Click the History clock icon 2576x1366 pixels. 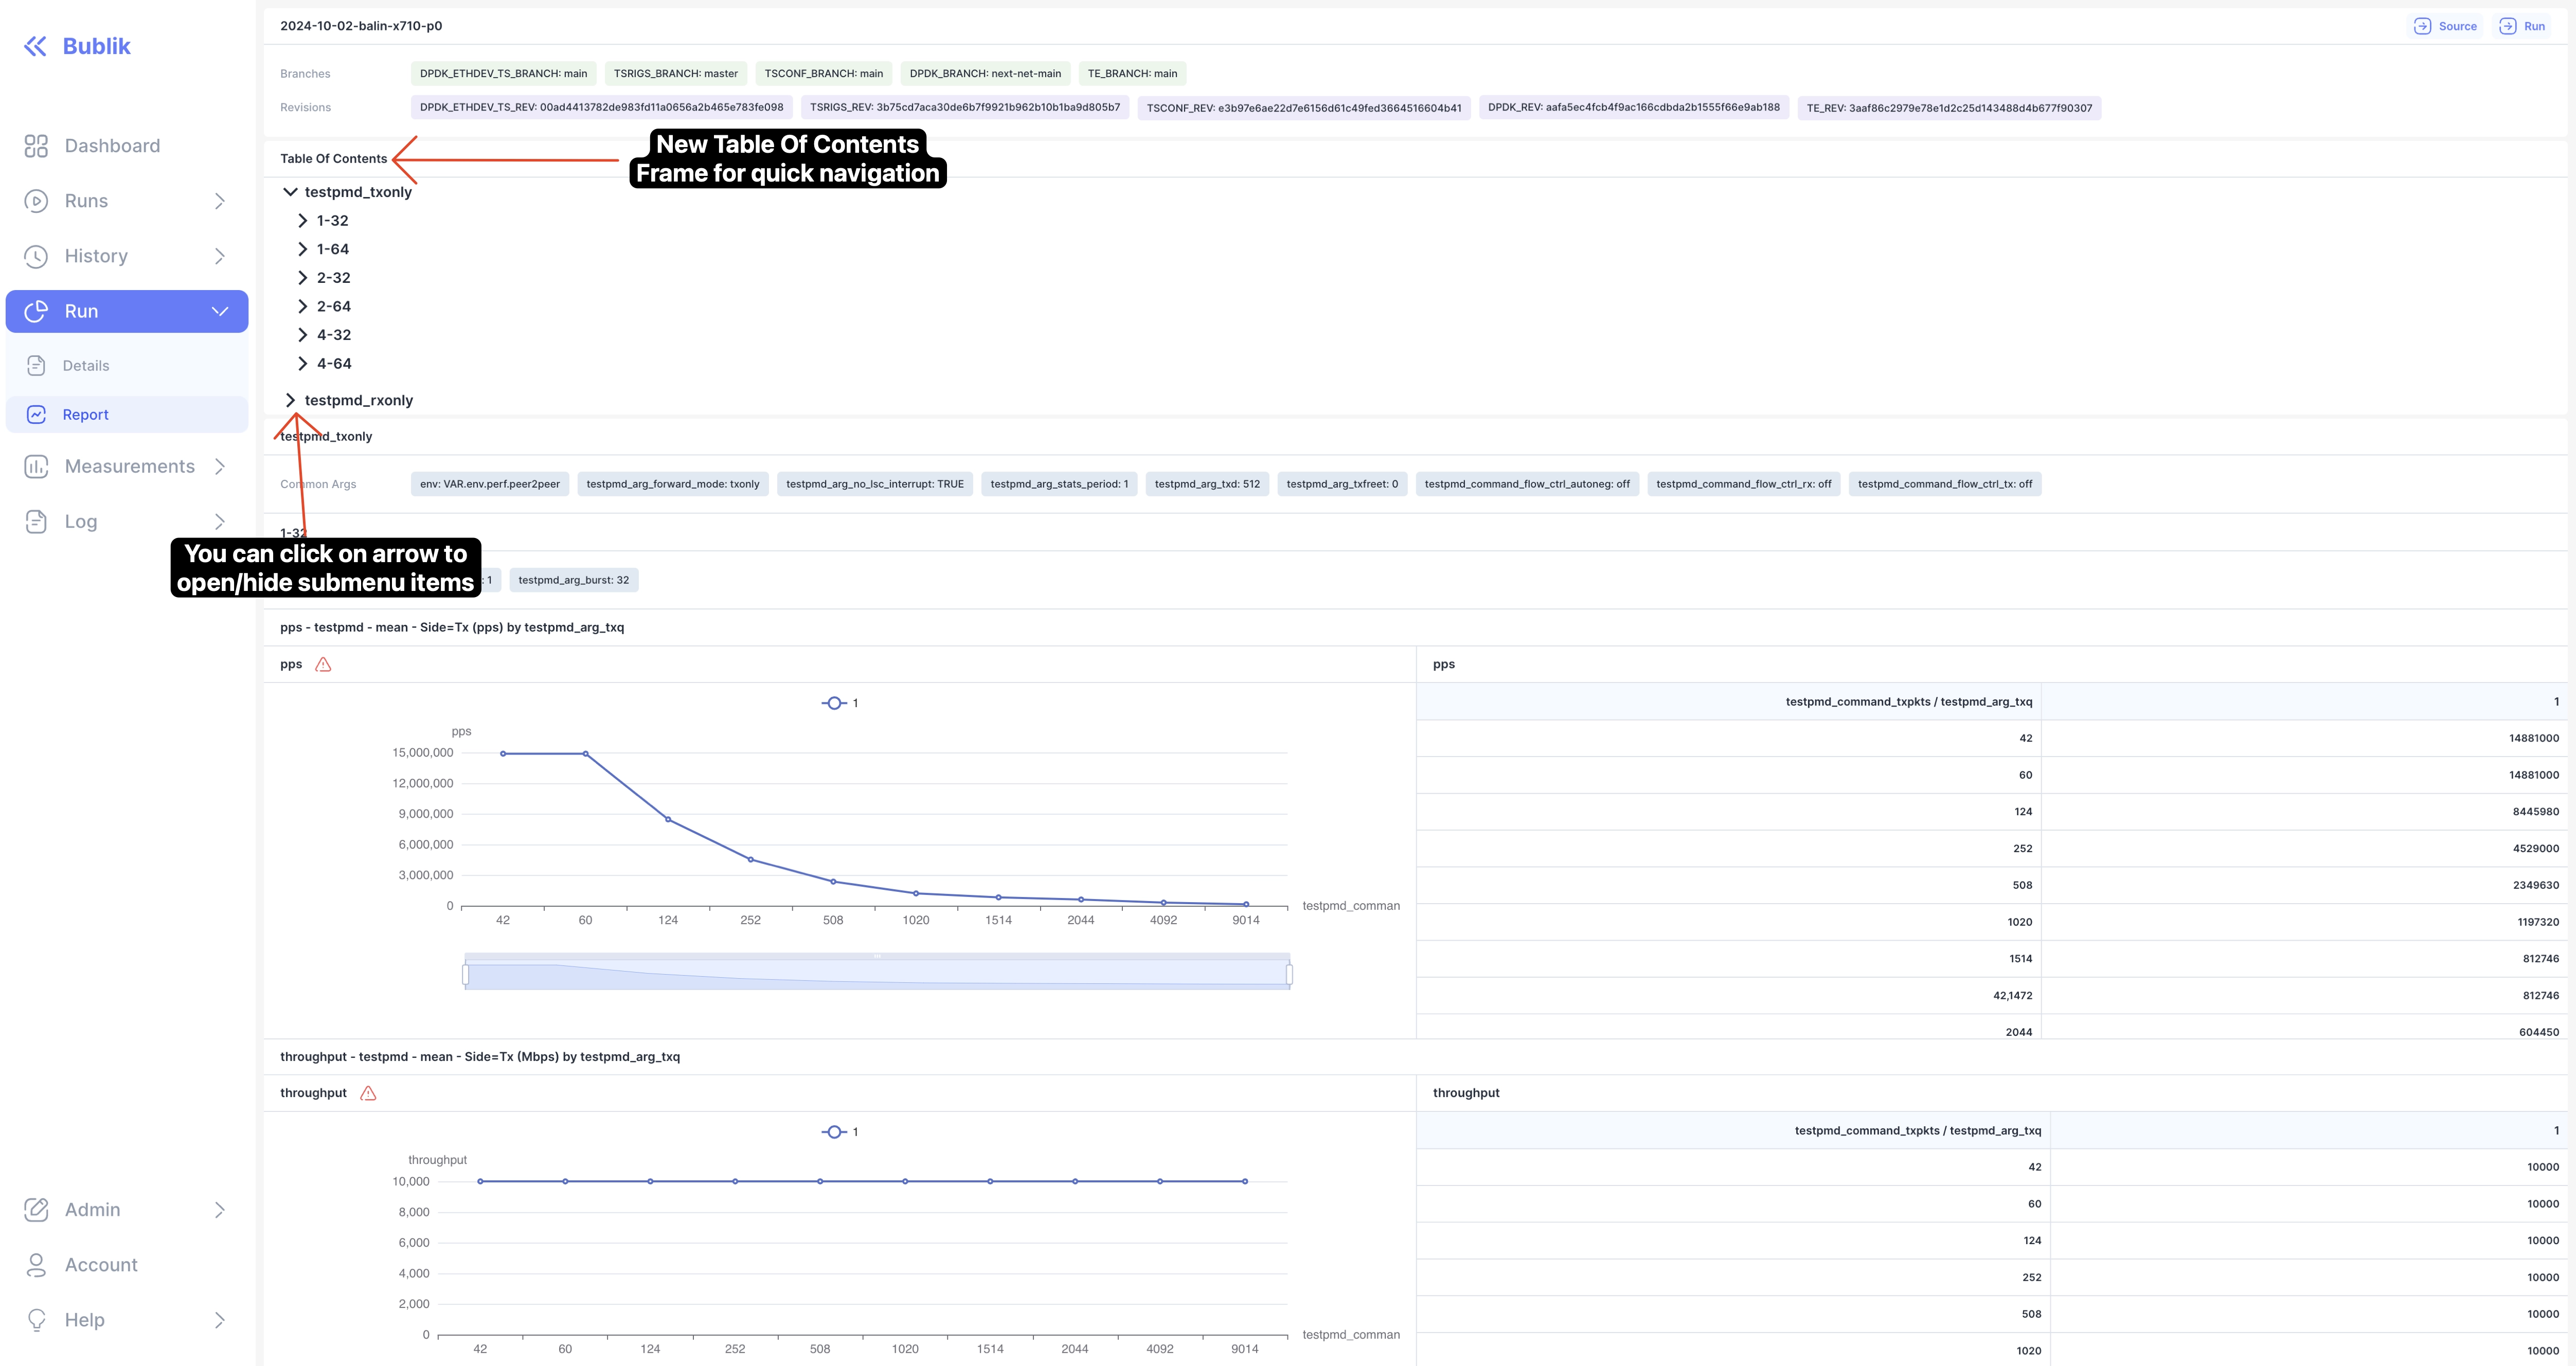pos(36,256)
